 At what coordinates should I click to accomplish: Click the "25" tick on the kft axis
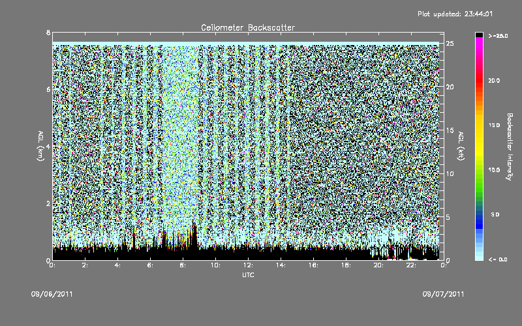(x=450, y=44)
